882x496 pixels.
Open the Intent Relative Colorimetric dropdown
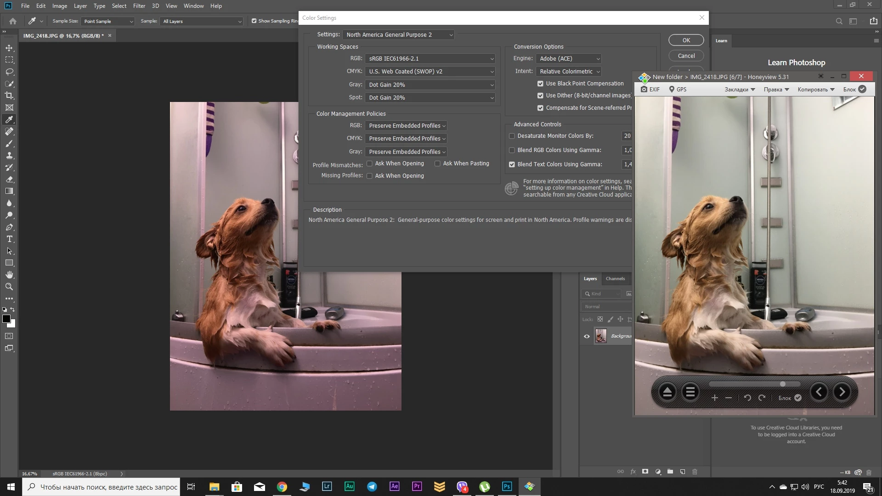(x=569, y=72)
